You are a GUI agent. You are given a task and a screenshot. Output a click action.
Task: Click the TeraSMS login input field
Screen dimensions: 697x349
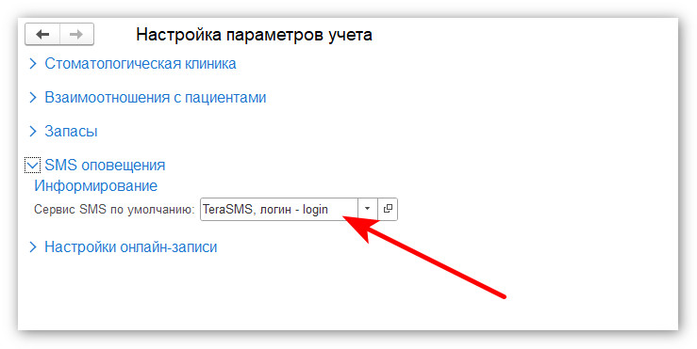pyautogui.click(x=279, y=209)
